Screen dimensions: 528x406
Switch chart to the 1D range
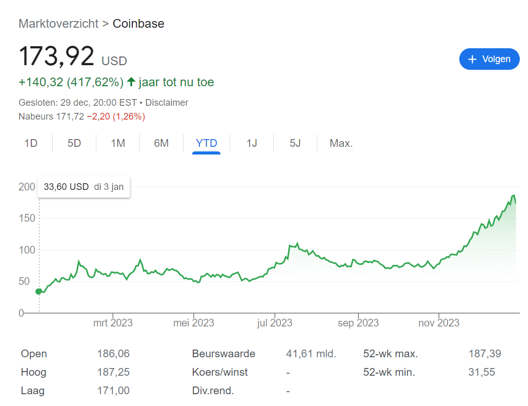click(x=31, y=143)
